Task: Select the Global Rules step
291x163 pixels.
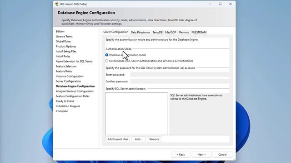Action: tap(63, 41)
